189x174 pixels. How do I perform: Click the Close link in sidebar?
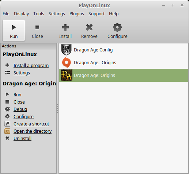coord(19,102)
